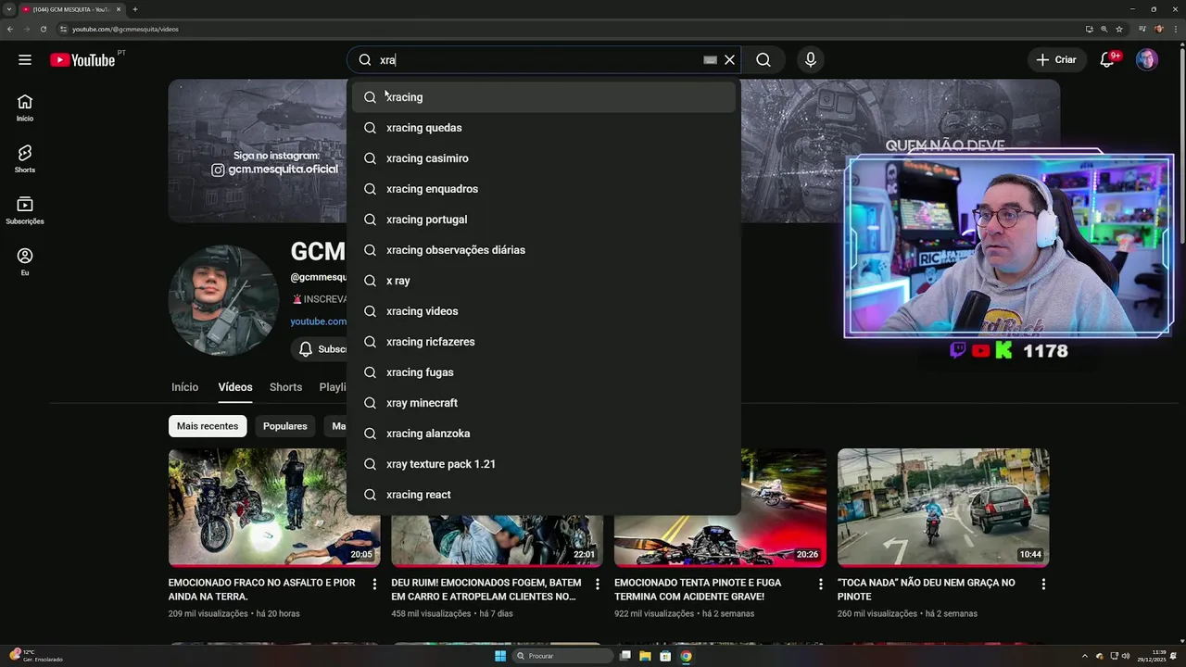
Task: Open the account avatar menu
Action: [x=1147, y=60]
